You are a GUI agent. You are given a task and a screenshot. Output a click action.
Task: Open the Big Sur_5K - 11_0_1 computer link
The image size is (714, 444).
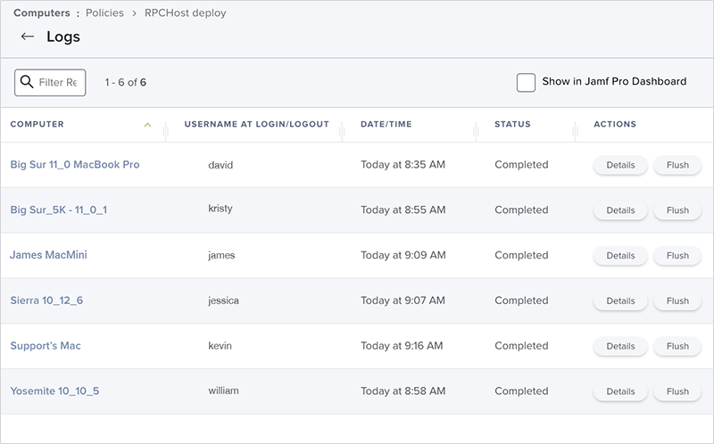tap(59, 210)
